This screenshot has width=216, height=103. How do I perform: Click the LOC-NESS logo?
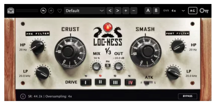coord(108,42)
